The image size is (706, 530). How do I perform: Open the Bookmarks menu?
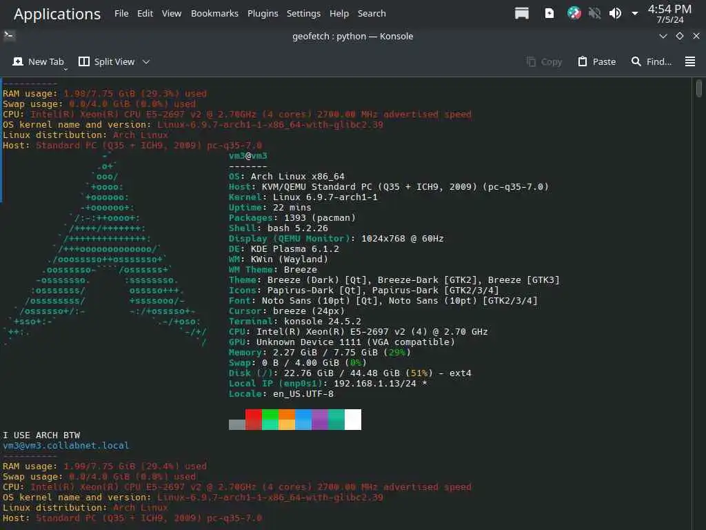pos(214,14)
